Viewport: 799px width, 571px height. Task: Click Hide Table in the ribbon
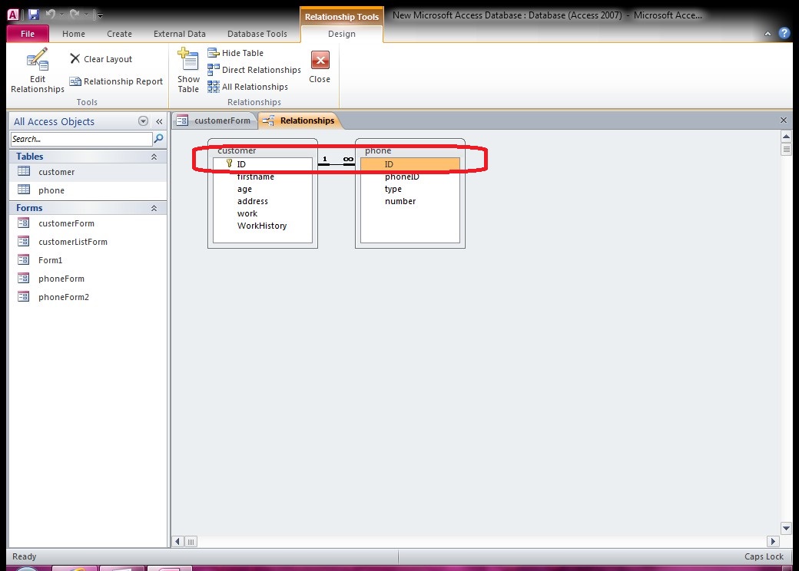coord(235,53)
